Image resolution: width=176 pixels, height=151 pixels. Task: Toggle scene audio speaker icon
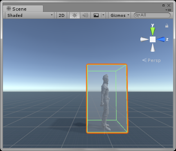[x=85, y=15]
